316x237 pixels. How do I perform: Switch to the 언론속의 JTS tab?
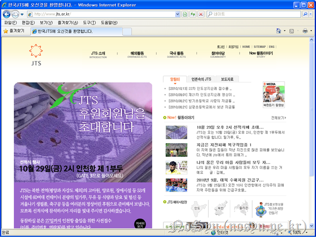click(x=201, y=79)
